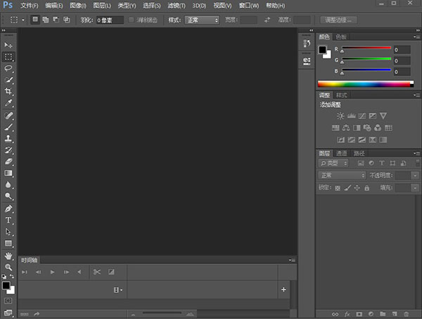Select the Crop tool

click(8, 92)
